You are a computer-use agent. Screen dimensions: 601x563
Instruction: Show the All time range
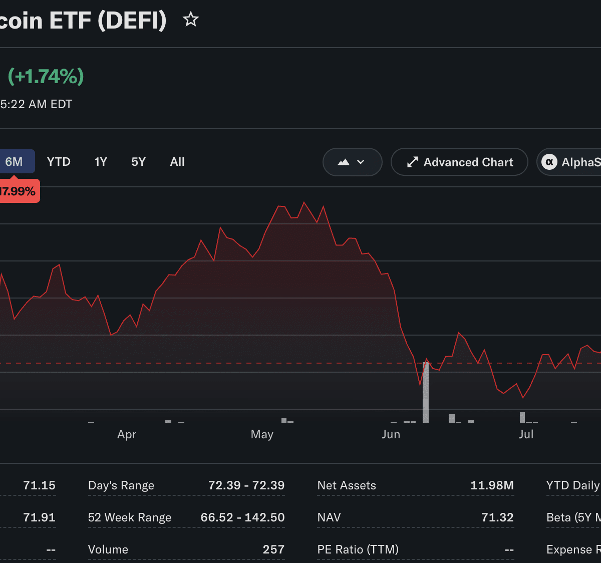tap(177, 162)
